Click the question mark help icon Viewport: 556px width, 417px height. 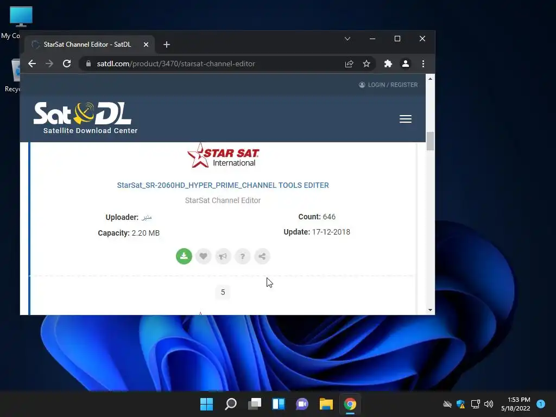coord(243,256)
